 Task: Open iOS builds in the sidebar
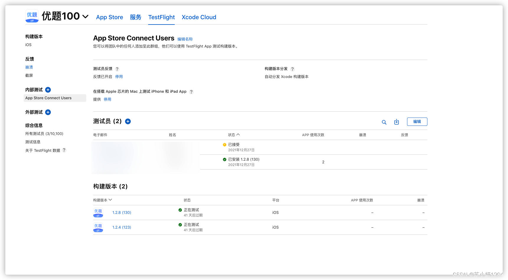[28, 45]
